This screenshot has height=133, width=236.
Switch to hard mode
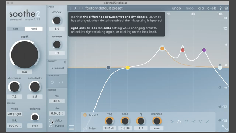tap(34, 29)
